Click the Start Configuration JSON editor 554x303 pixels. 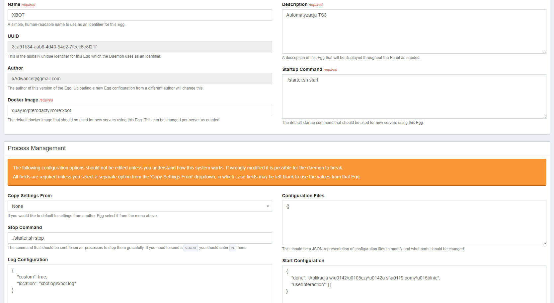[x=414, y=283]
